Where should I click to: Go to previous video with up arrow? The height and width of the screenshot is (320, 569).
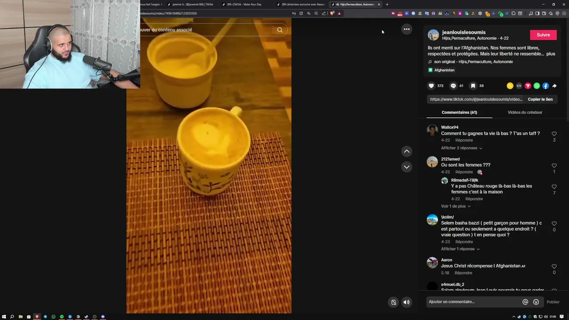pos(406,152)
